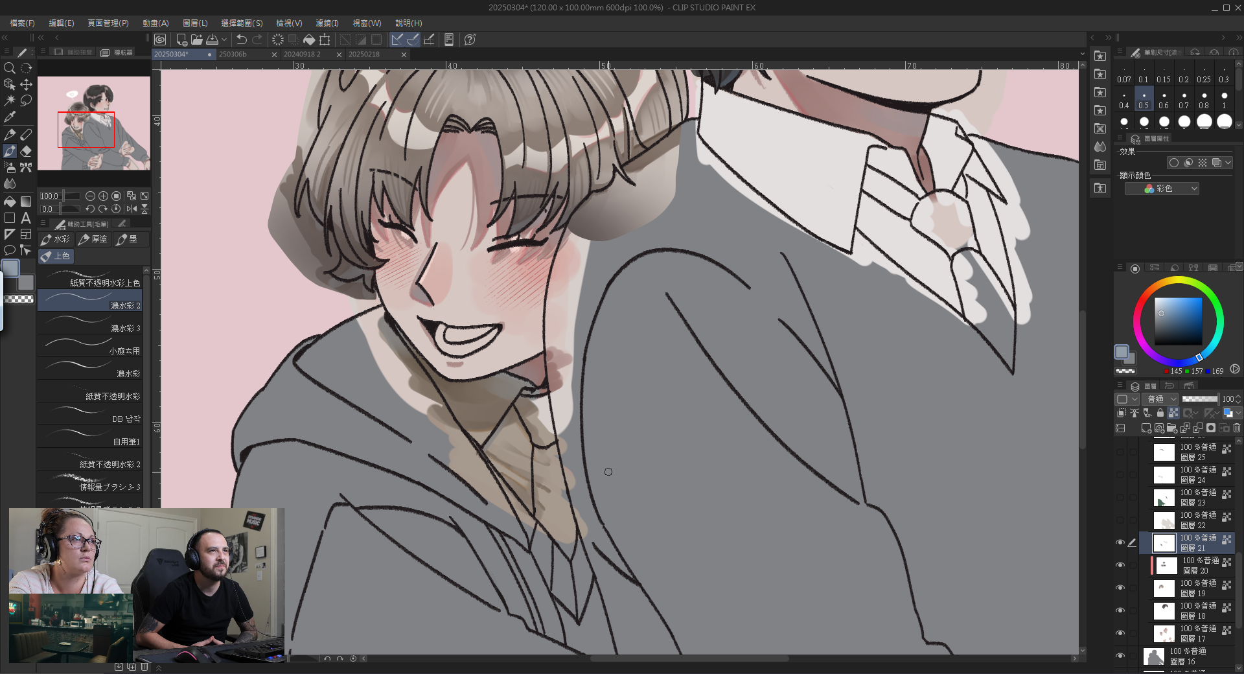Select the Eraser tool
Image resolution: width=1244 pixels, height=674 pixels.
point(26,151)
